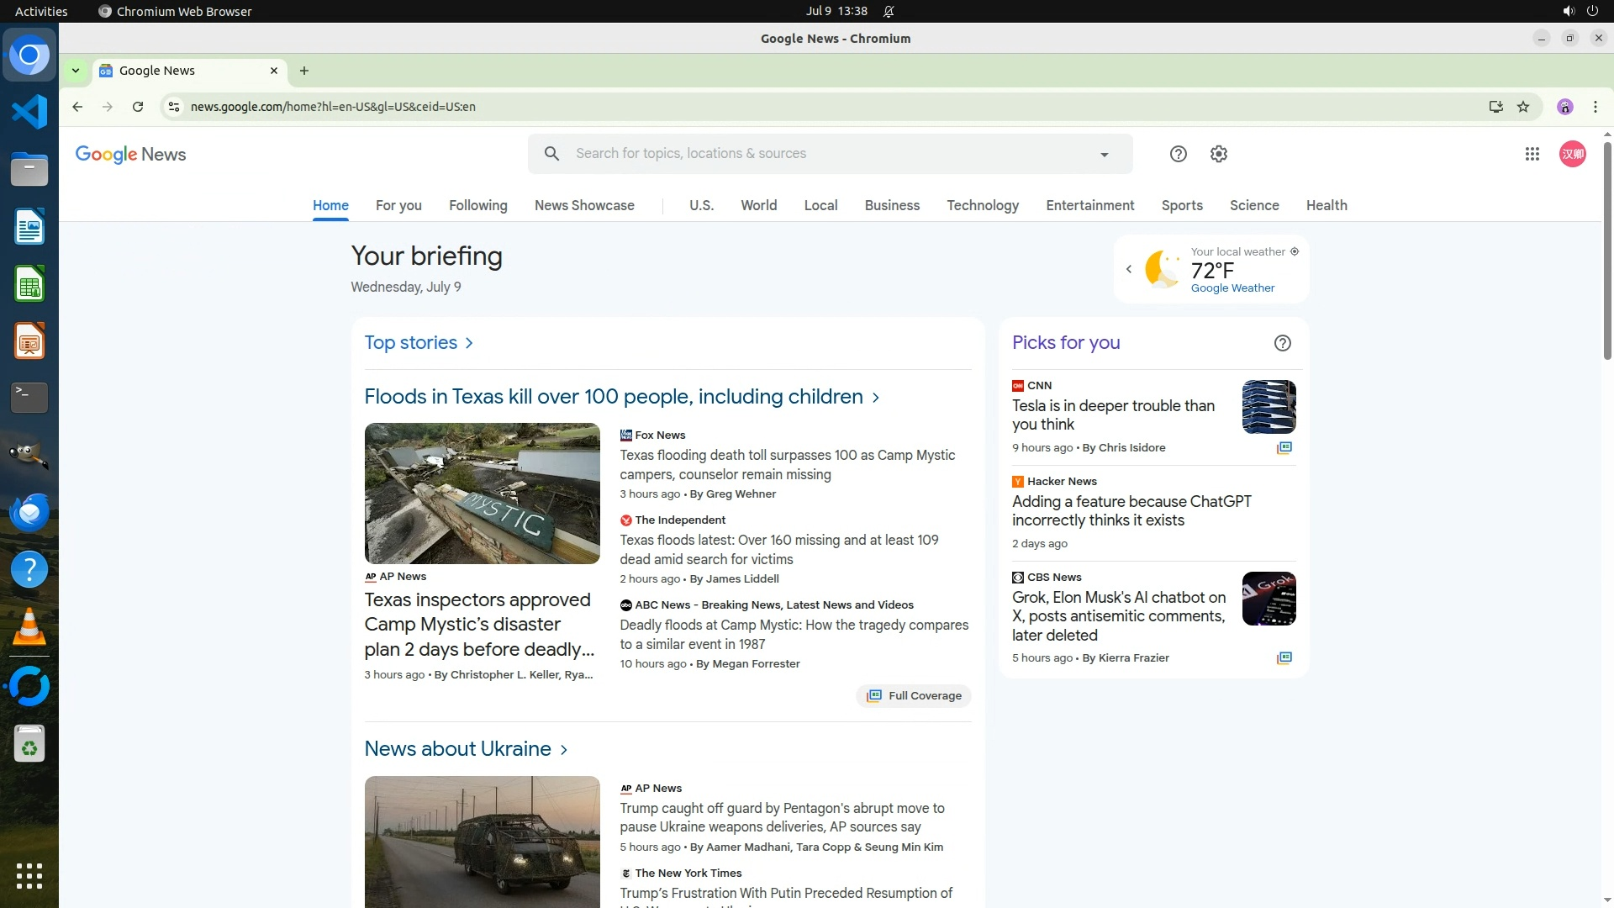The image size is (1614, 908).
Task: Select the For you tab
Action: point(398,206)
